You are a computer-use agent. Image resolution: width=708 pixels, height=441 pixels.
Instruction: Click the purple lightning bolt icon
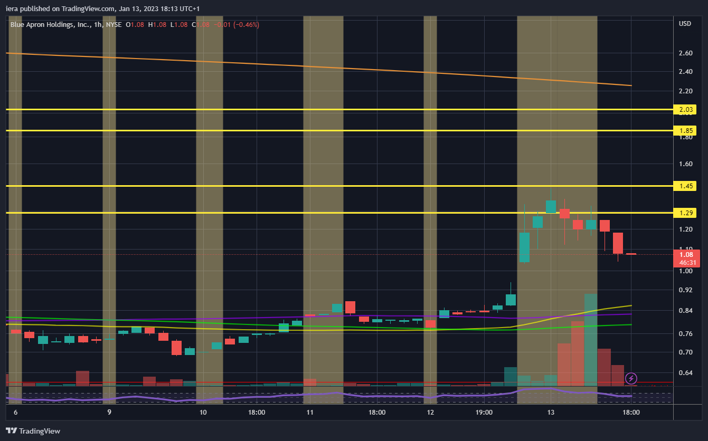tap(631, 378)
